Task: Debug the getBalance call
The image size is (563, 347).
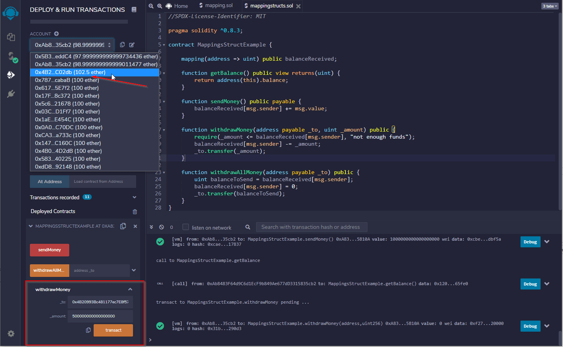Action: [530, 284]
